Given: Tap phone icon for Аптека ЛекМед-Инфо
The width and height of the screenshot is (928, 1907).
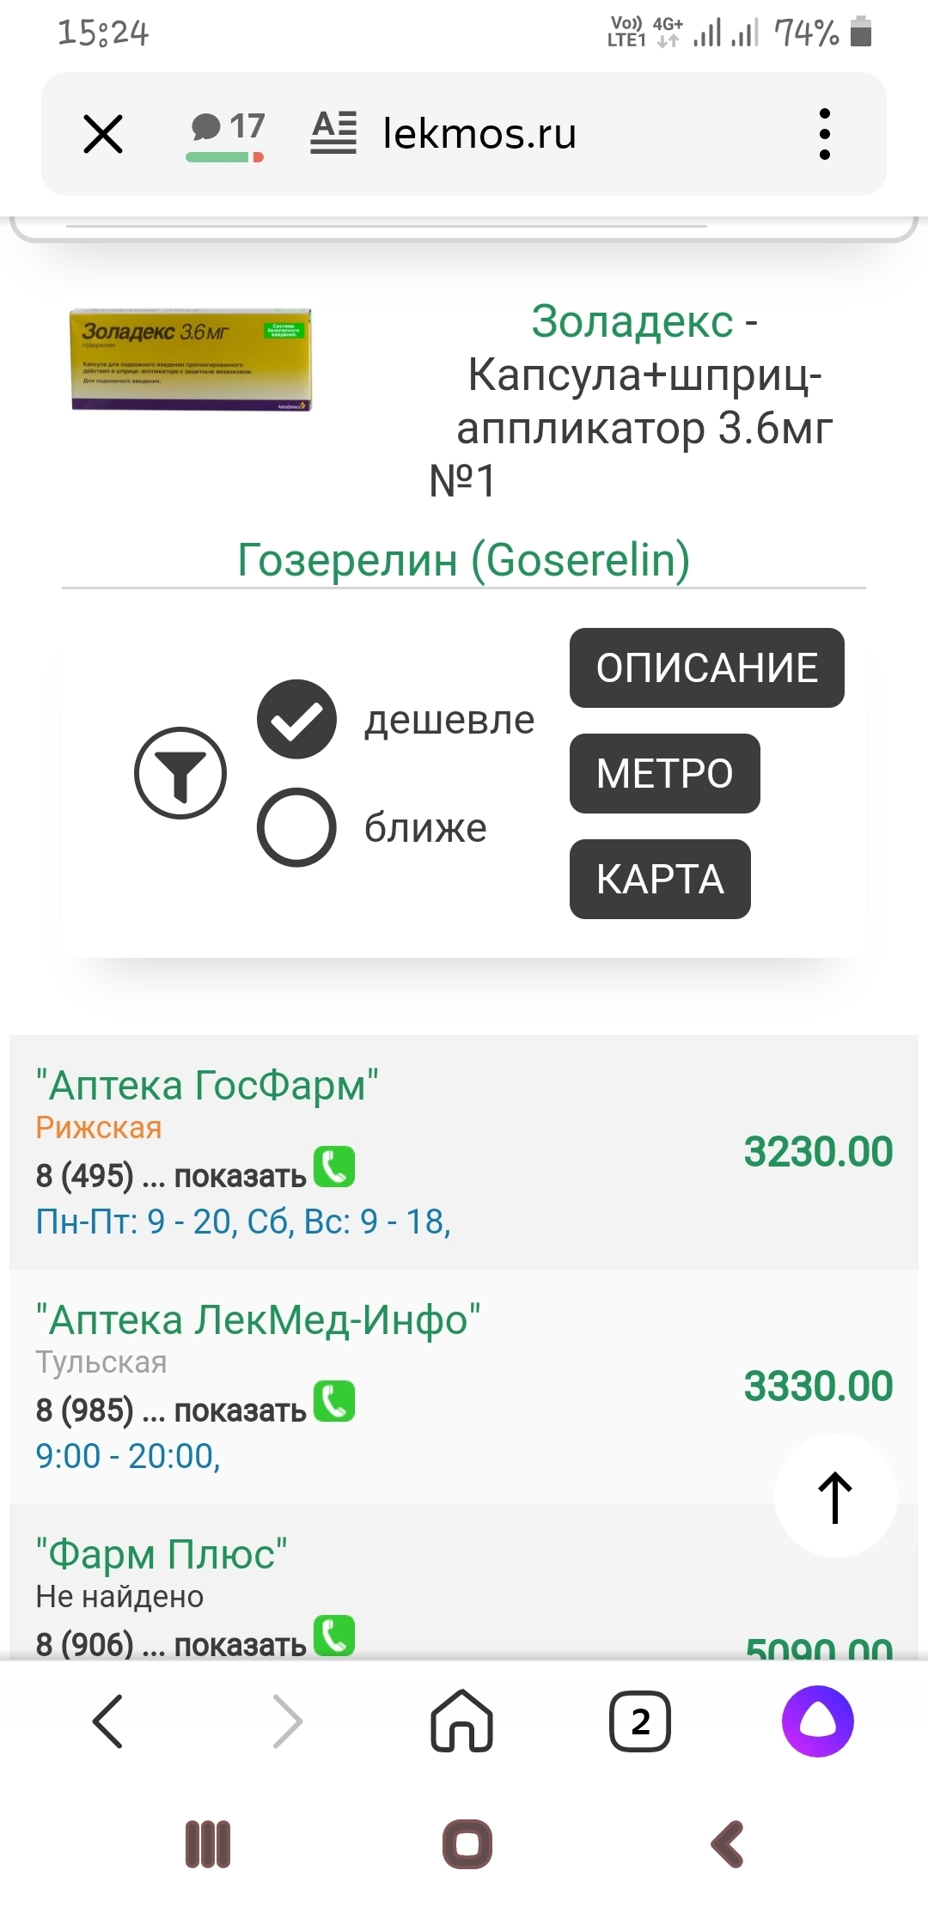Looking at the screenshot, I should (x=334, y=1402).
